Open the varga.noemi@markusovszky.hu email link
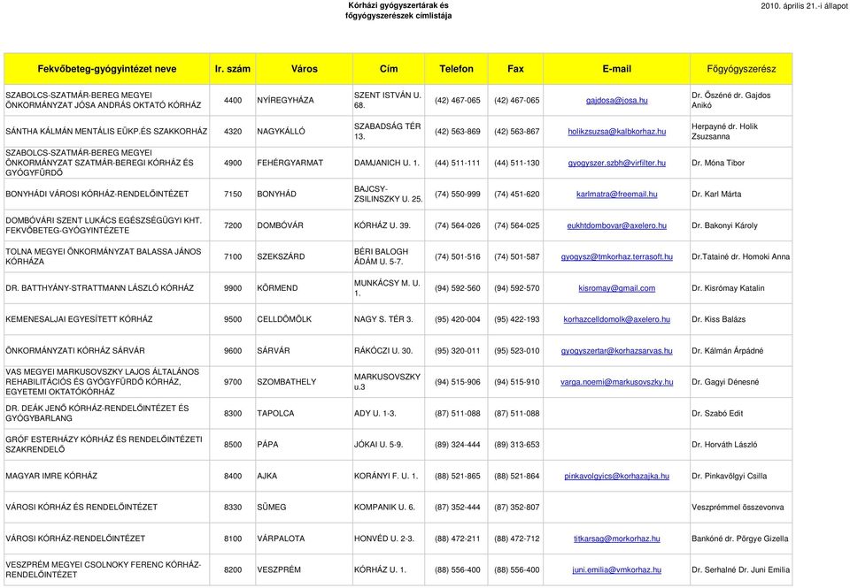850x588 pixels. click(x=616, y=382)
